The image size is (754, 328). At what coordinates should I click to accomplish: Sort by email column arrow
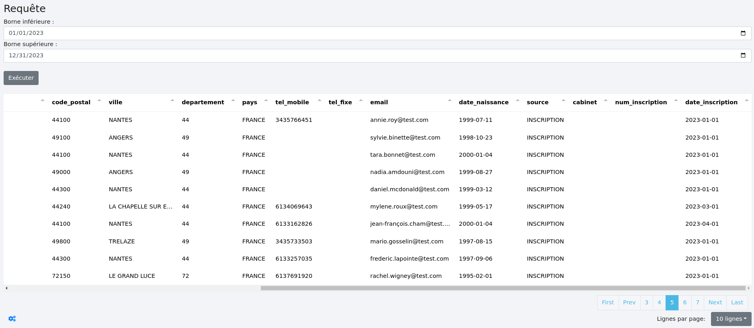(449, 101)
